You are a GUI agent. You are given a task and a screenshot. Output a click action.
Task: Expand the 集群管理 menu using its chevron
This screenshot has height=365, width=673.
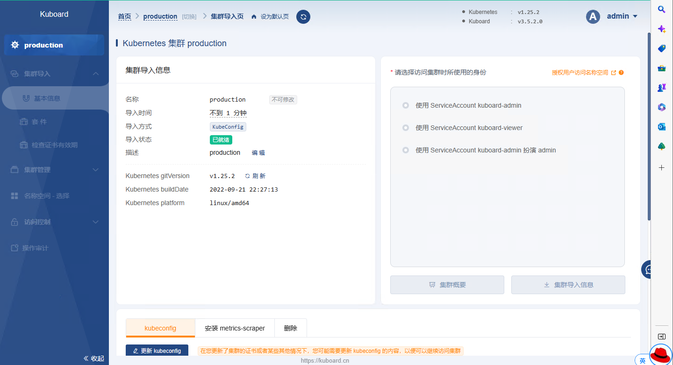click(96, 170)
